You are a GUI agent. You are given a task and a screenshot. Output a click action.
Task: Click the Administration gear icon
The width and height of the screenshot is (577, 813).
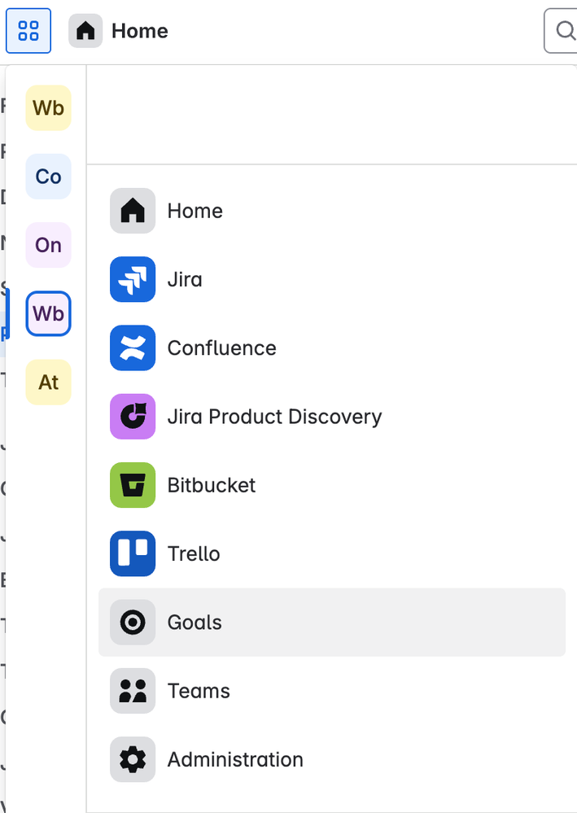pos(133,759)
